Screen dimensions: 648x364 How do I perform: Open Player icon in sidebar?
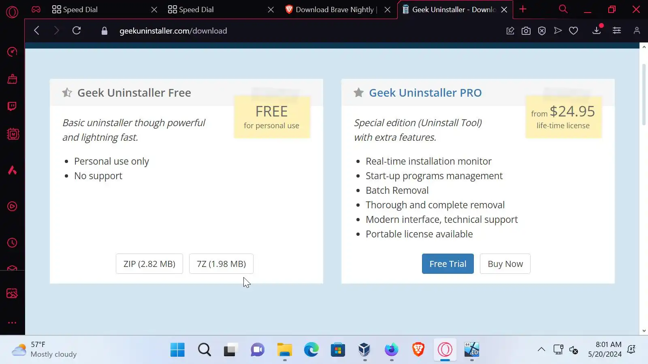(12, 206)
